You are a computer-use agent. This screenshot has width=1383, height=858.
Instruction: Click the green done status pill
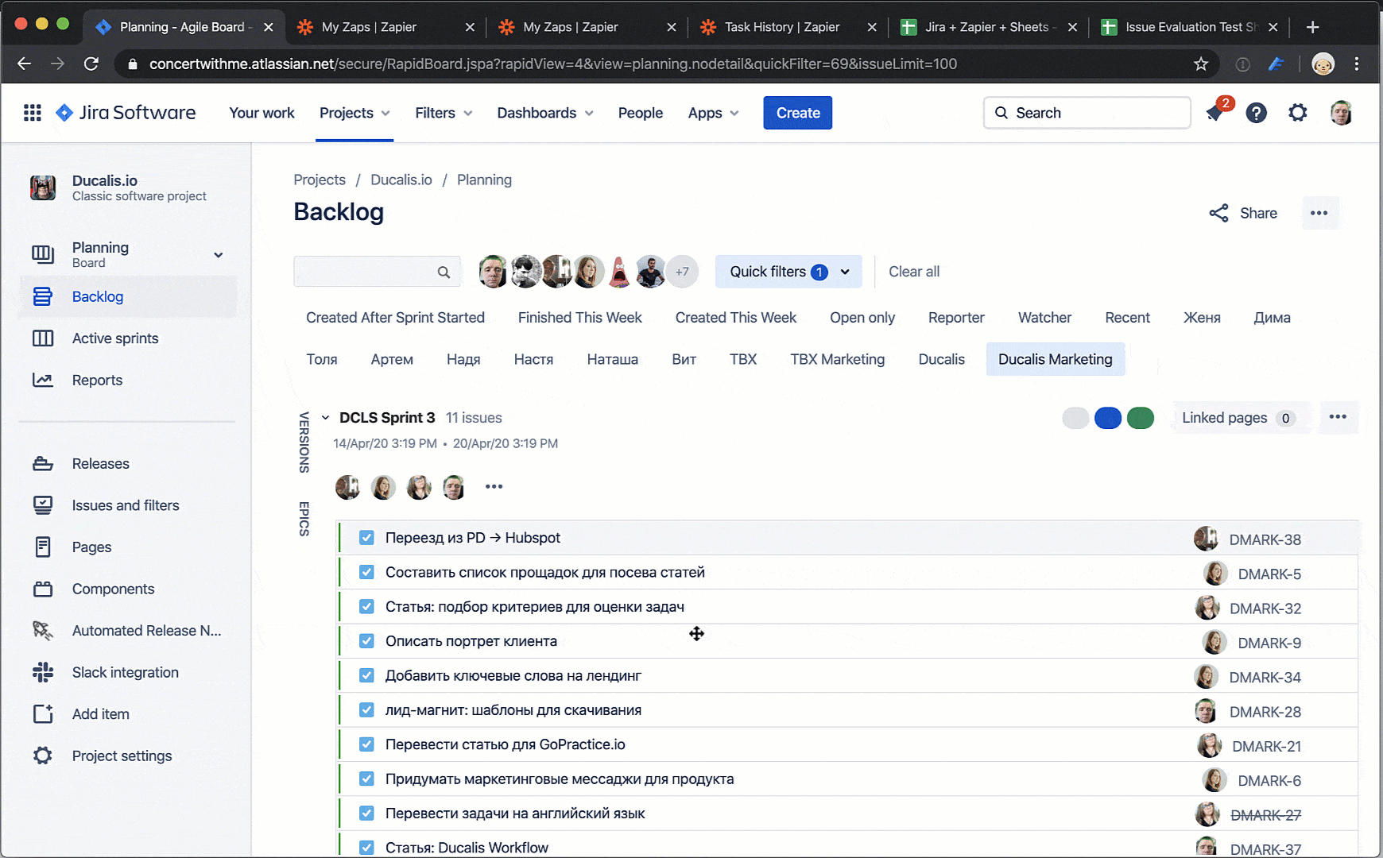click(x=1141, y=418)
